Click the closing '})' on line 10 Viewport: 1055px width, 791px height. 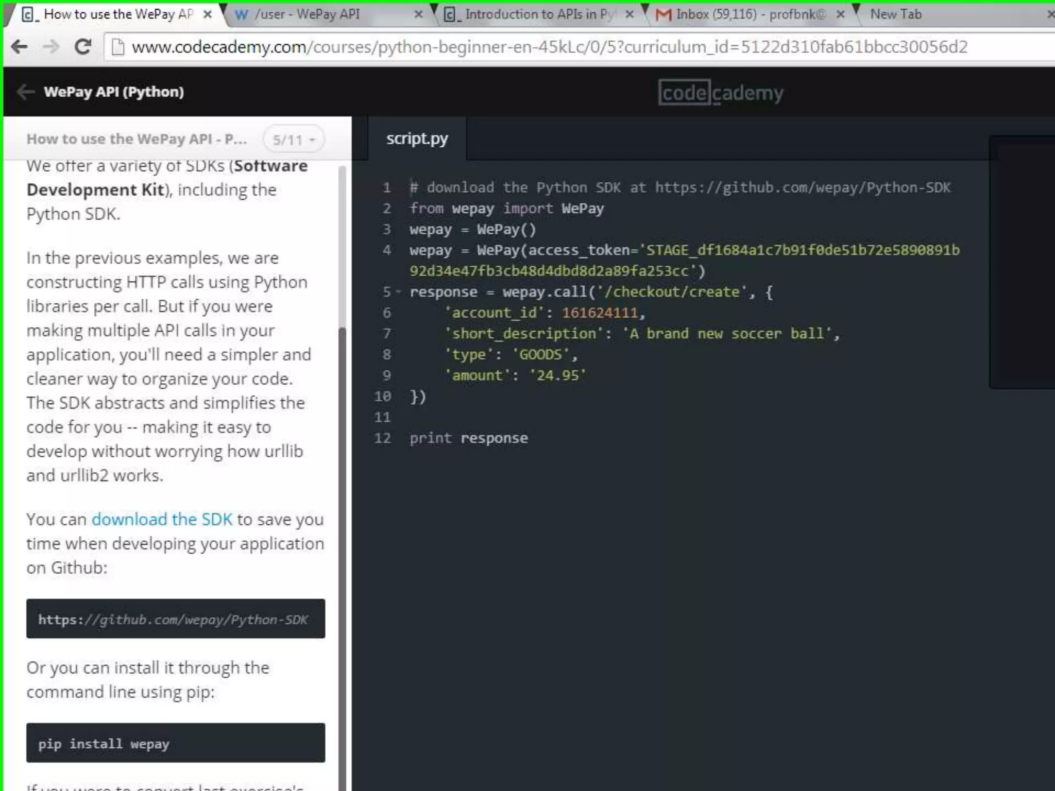(418, 397)
